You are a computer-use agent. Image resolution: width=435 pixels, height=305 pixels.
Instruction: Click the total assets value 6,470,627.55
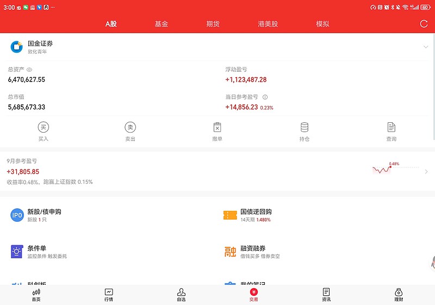click(x=26, y=79)
